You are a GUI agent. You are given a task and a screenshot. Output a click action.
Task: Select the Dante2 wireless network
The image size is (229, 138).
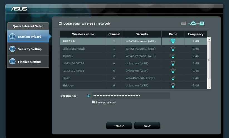click(x=133, y=56)
